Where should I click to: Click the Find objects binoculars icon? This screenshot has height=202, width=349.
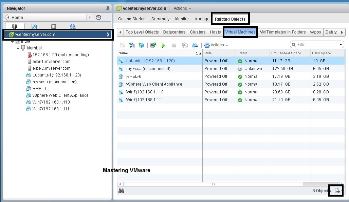click(121, 190)
